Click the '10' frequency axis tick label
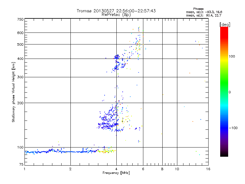The image size is (245, 184). click(x=177, y=169)
